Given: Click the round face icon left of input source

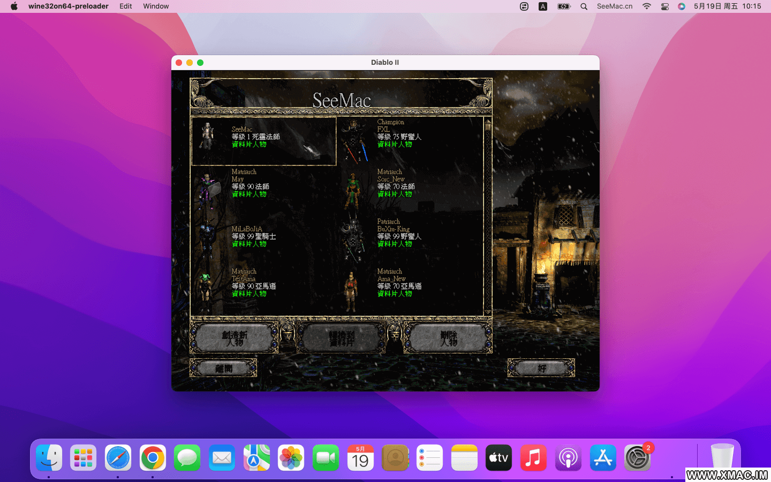Looking at the screenshot, I should click(x=524, y=6).
